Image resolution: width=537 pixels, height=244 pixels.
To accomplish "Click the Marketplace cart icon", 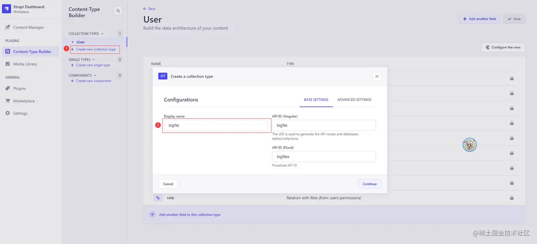I will click(x=7, y=101).
